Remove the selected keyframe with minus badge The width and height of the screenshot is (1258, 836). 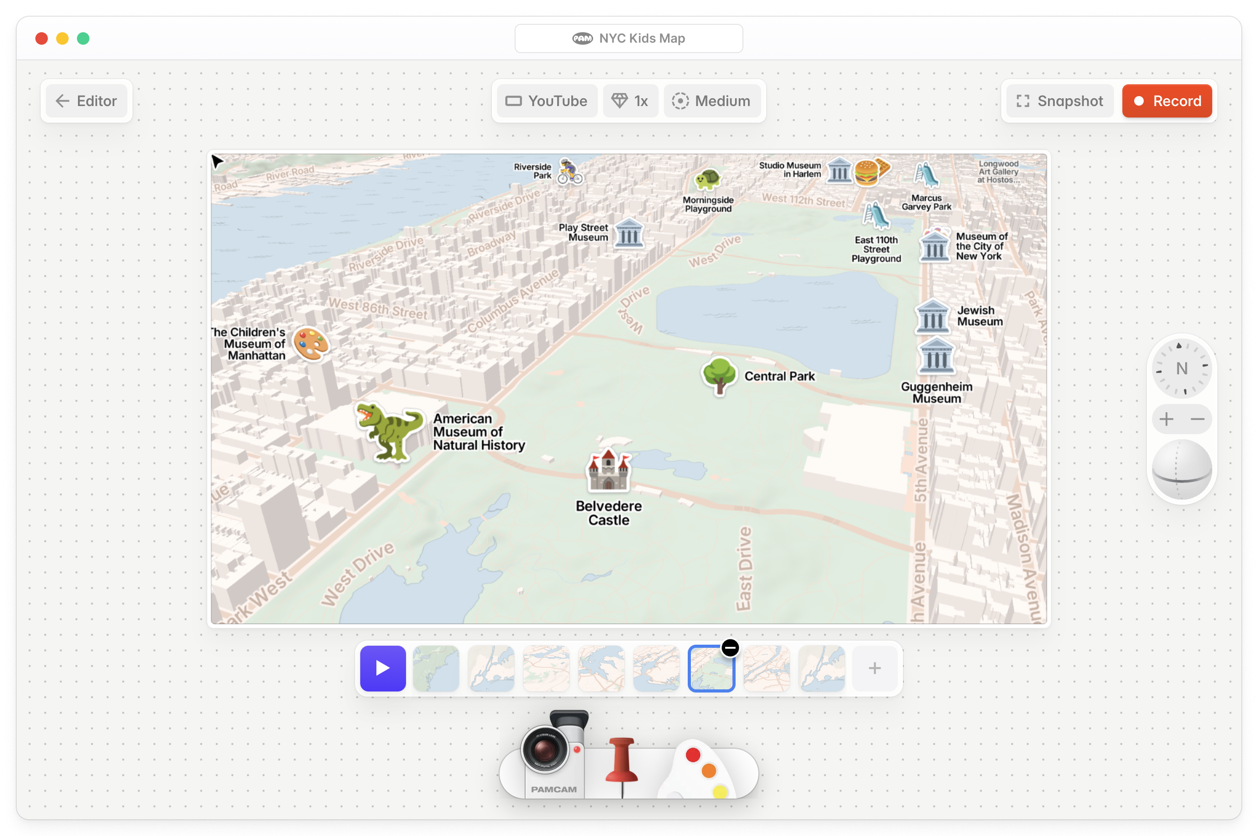[x=730, y=648]
